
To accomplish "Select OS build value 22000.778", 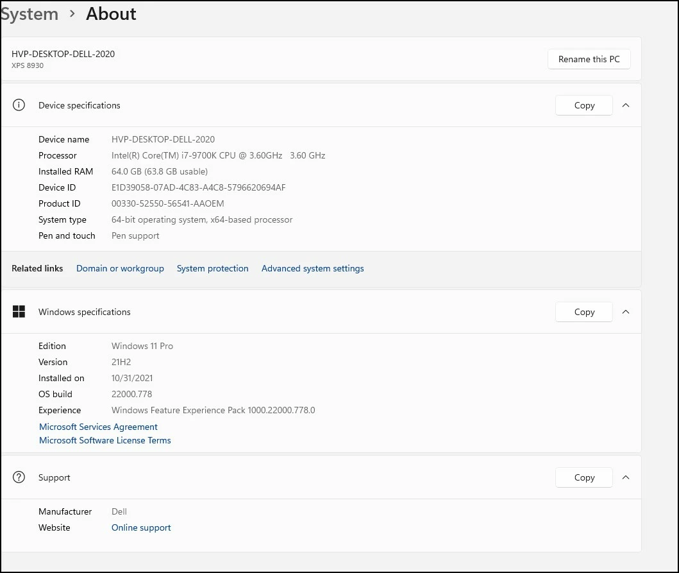I will click(x=131, y=394).
